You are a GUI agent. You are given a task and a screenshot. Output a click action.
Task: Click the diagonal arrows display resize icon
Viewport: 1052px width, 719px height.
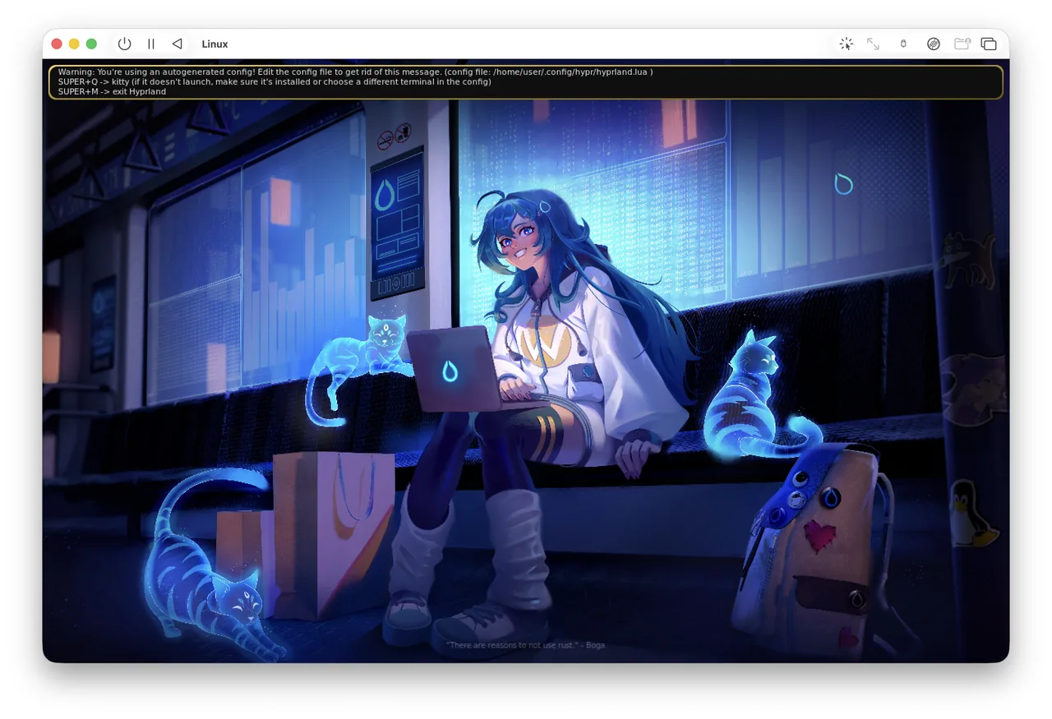[x=873, y=44]
